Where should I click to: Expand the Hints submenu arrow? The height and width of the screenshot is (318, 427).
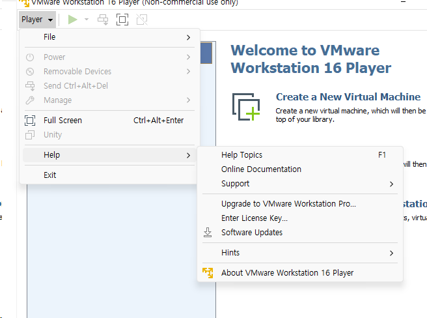coord(392,253)
